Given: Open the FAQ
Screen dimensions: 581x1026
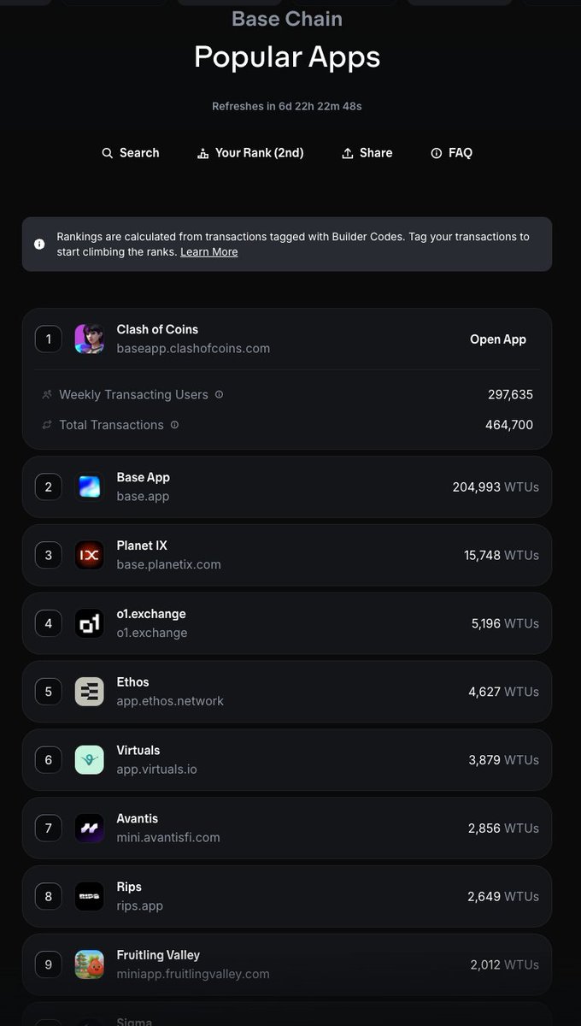Looking at the screenshot, I should [x=451, y=153].
